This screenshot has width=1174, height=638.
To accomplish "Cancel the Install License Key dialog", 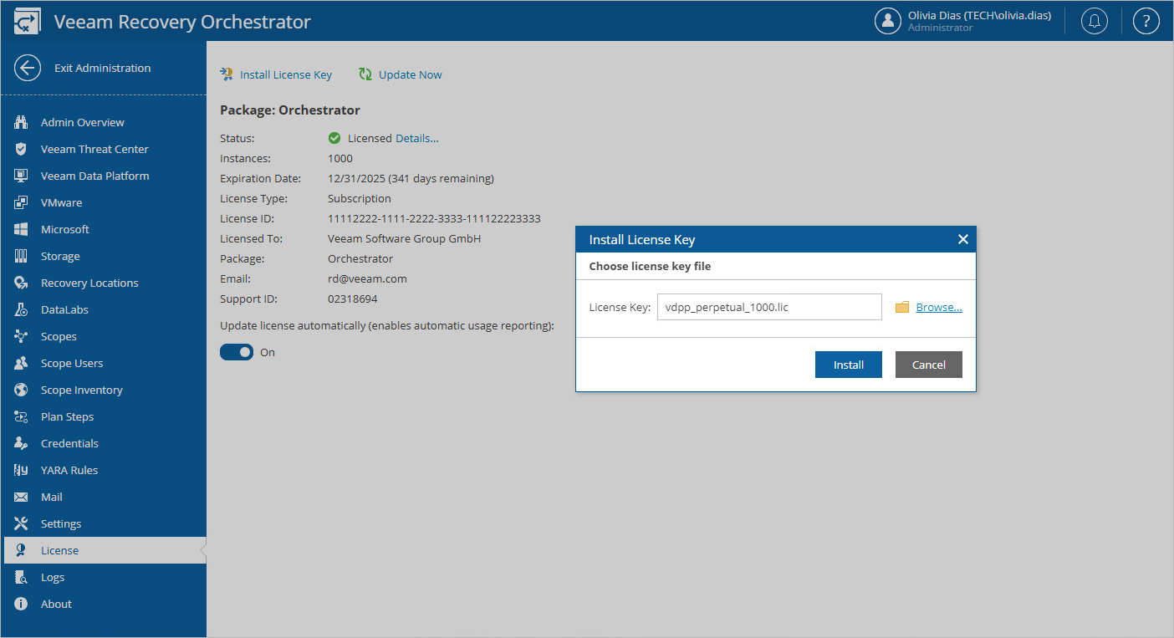I will (929, 365).
